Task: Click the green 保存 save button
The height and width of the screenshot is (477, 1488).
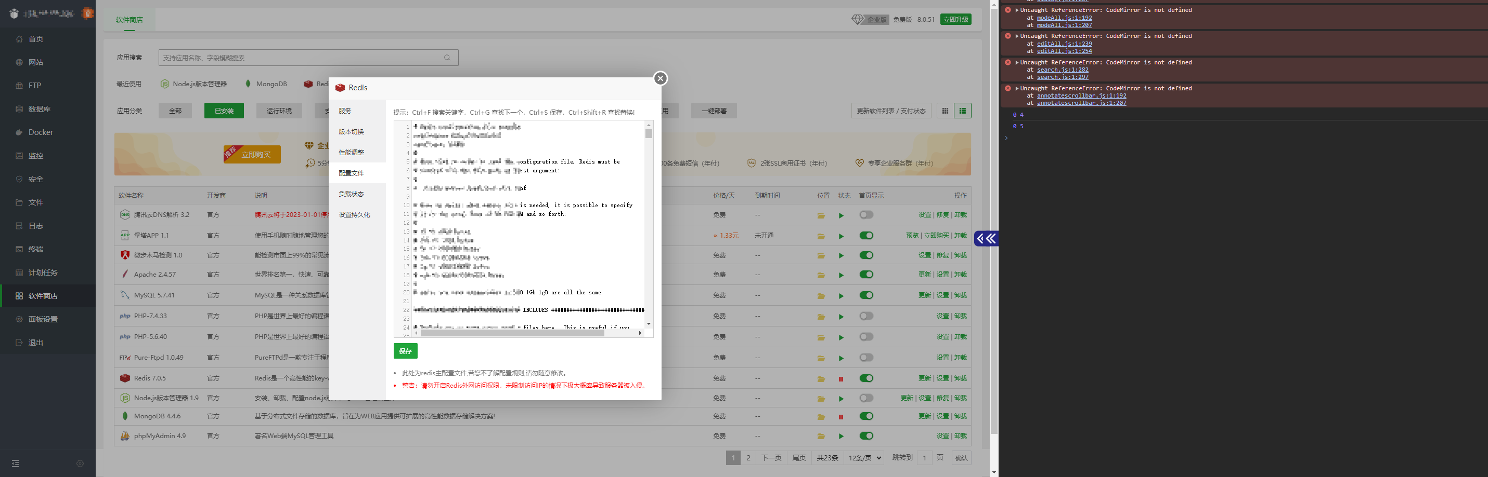Action: (406, 351)
